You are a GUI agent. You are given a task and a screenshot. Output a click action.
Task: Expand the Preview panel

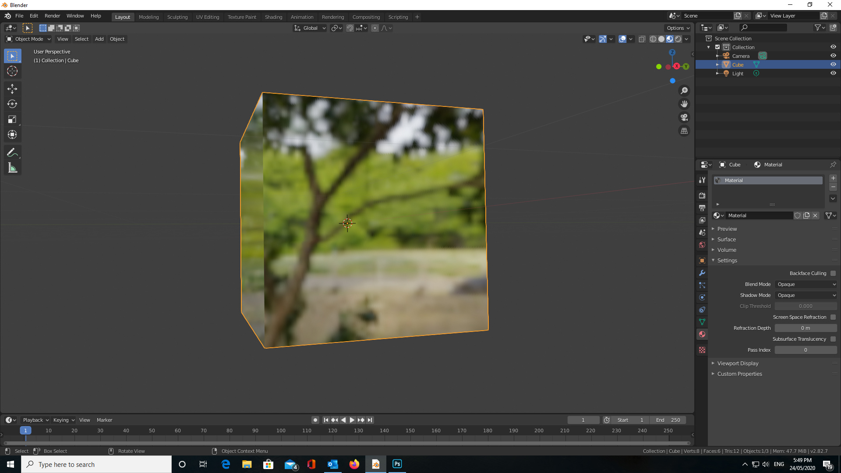[x=727, y=229]
